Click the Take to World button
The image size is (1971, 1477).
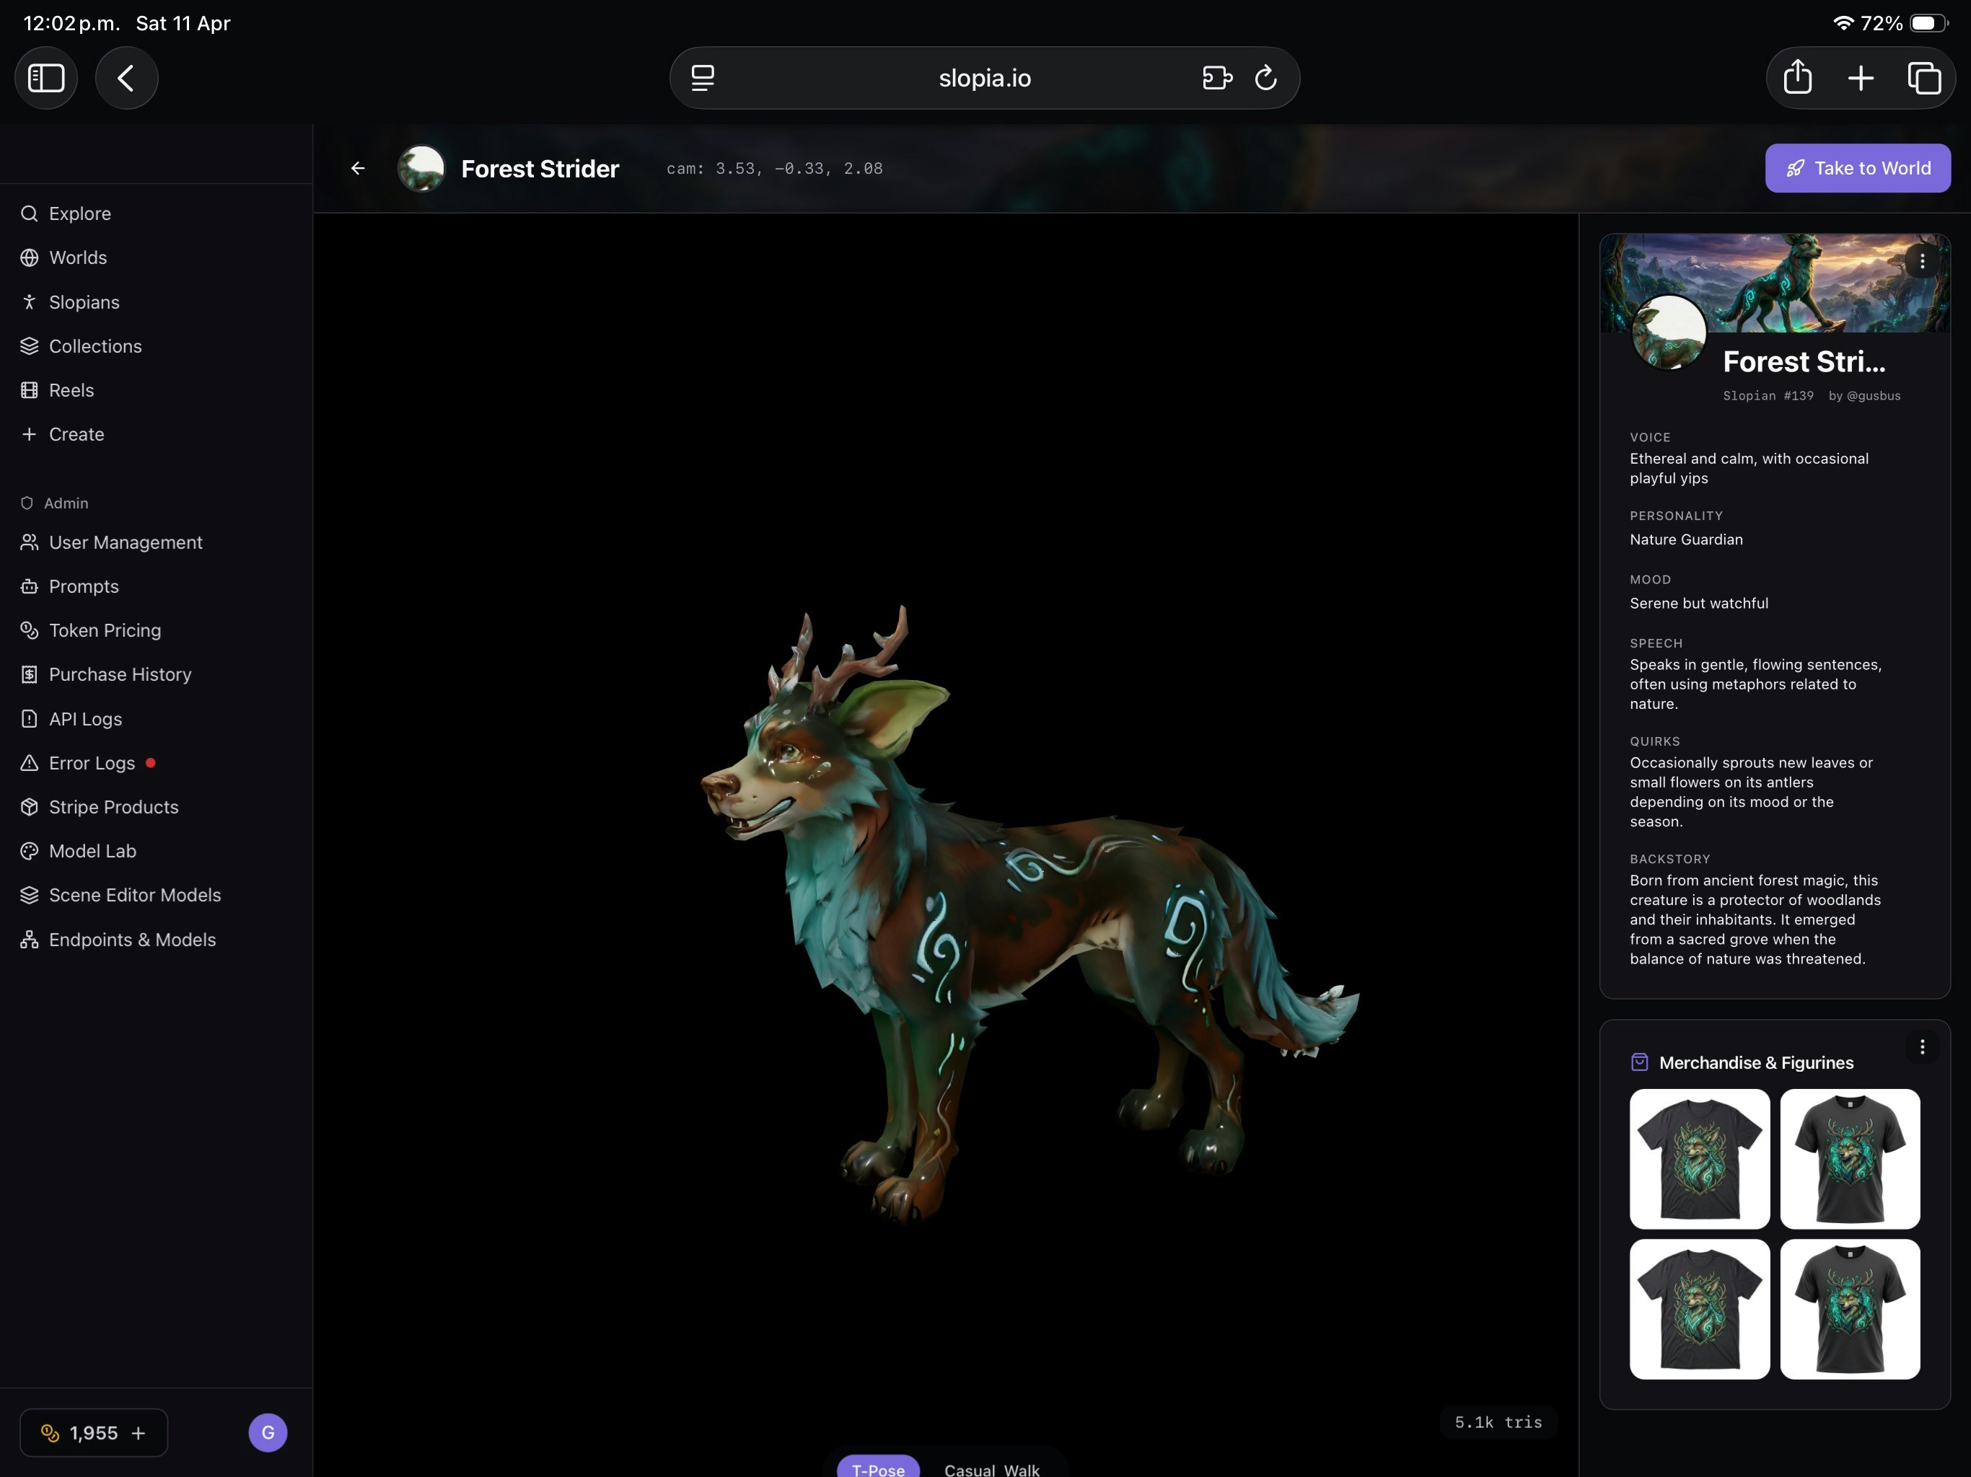(1857, 168)
